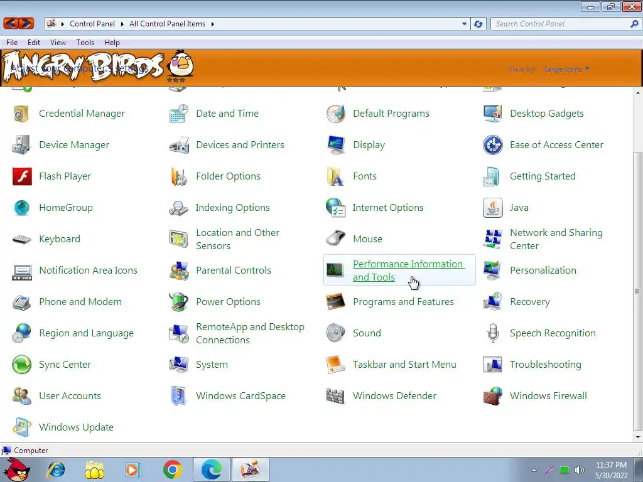Open the Windows Firewall icon

492,396
